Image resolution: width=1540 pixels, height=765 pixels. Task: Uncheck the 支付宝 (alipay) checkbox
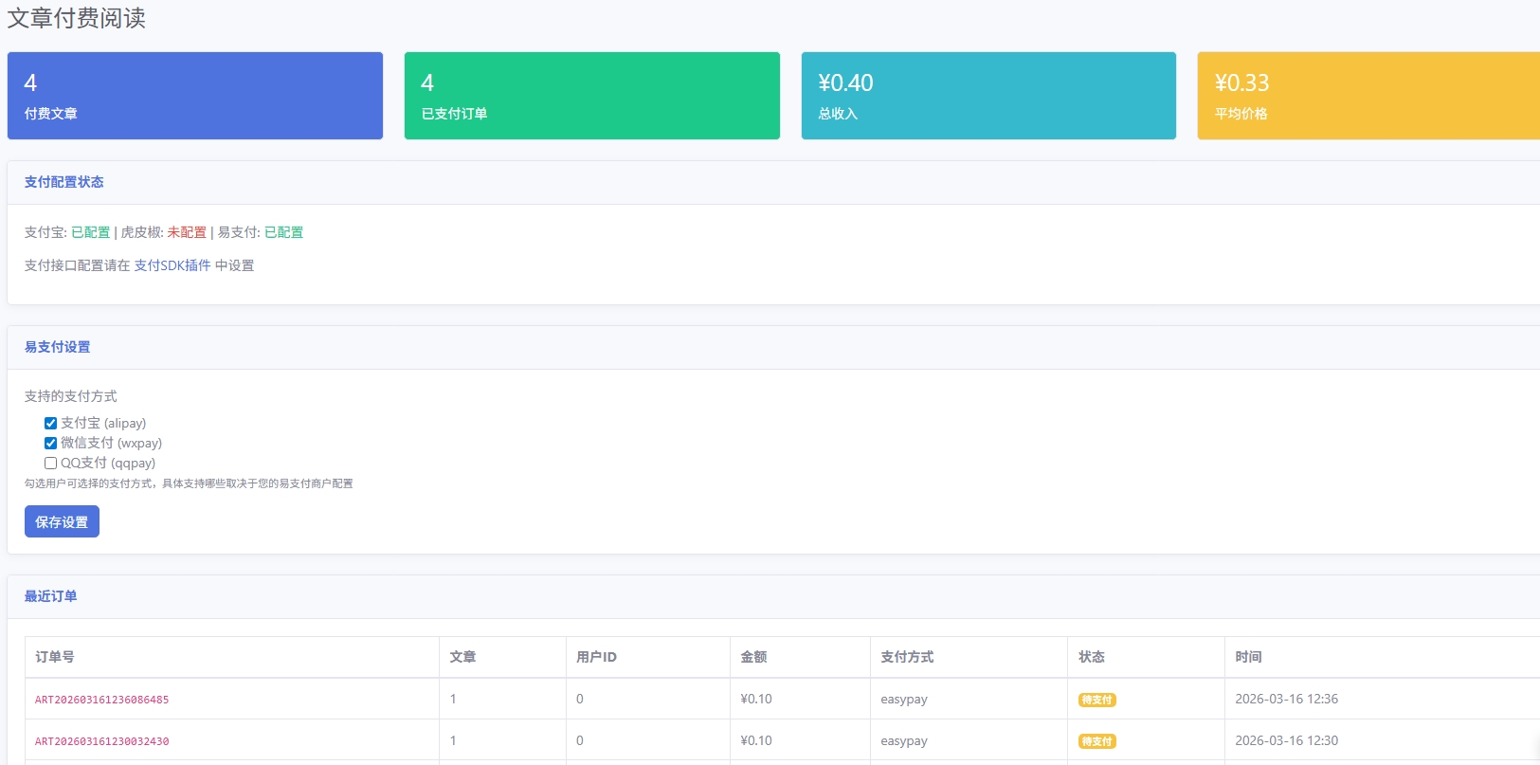(x=50, y=424)
